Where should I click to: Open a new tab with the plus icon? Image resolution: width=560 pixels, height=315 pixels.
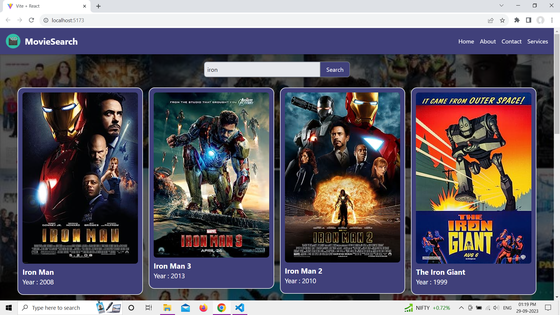[98, 6]
